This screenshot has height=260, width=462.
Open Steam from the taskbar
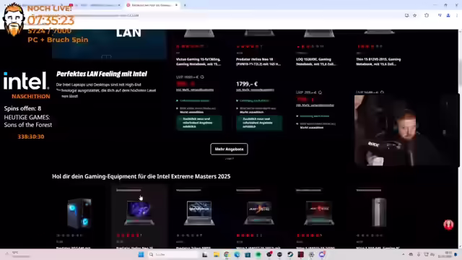tap(290, 254)
